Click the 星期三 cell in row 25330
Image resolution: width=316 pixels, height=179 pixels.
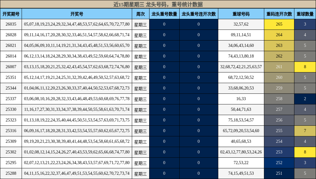pos(140,110)
